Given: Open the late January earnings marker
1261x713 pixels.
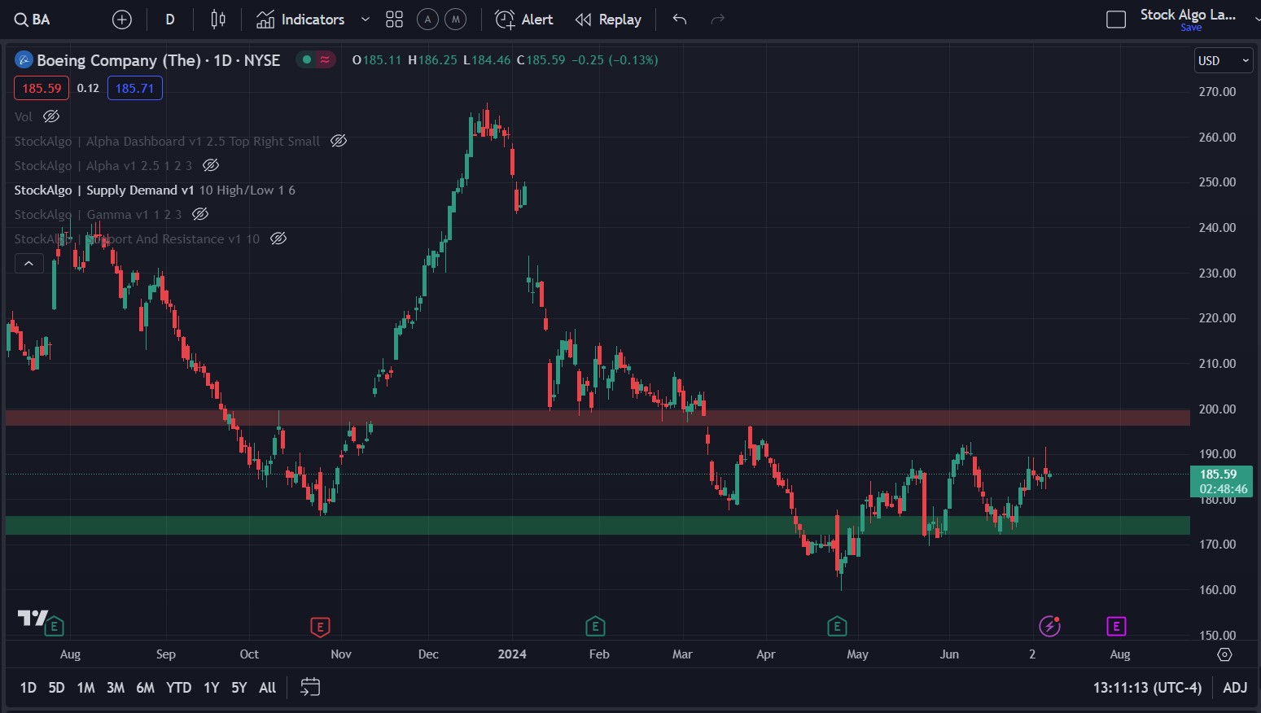Looking at the screenshot, I should pos(595,626).
